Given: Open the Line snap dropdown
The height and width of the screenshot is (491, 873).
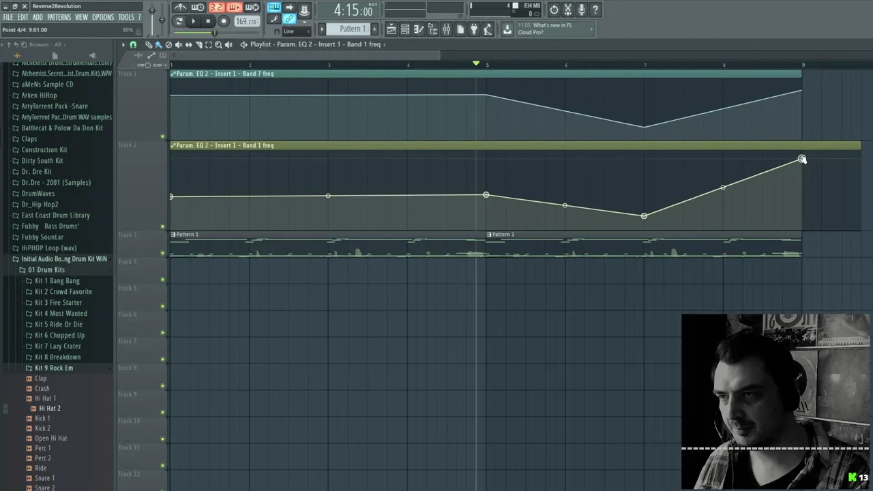Looking at the screenshot, I should pyautogui.click(x=297, y=31).
